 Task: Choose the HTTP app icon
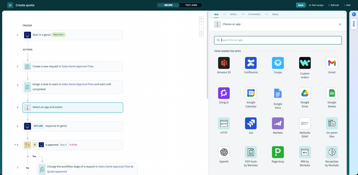224,123
